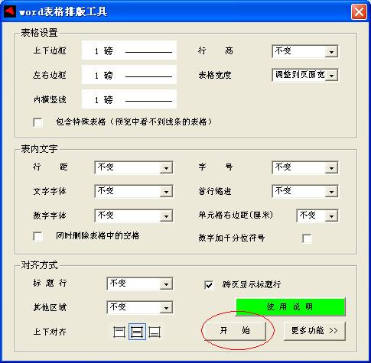Expand 文字字体 font dropdown
Viewport: 371px width, 363px height.
[x=134, y=191]
